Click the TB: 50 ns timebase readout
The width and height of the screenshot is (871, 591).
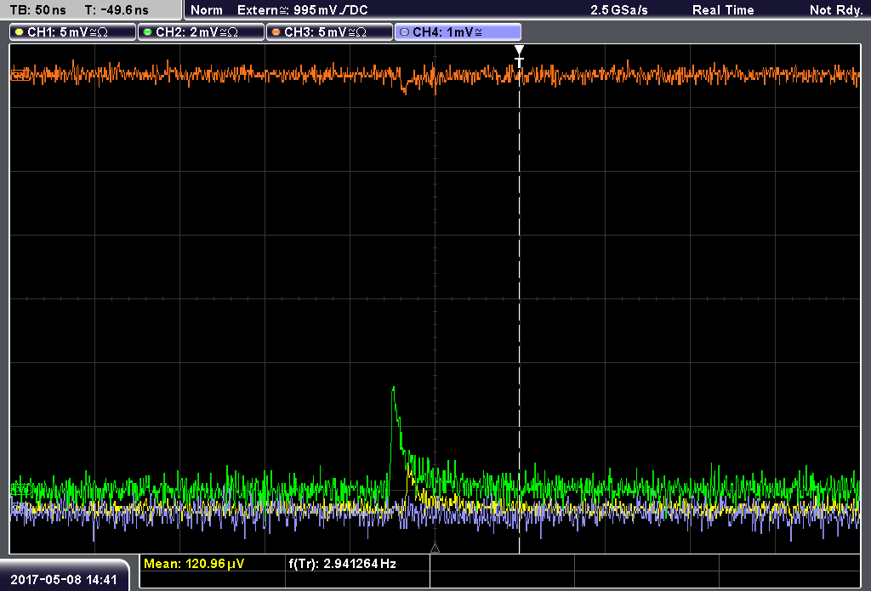pyautogui.click(x=38, y=10)
